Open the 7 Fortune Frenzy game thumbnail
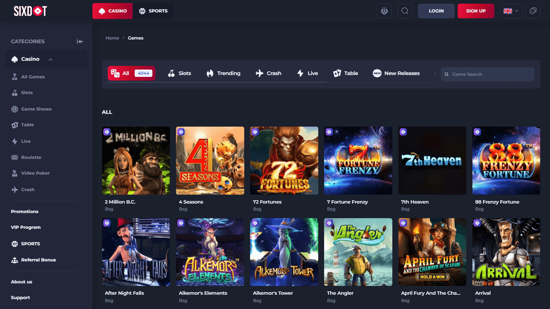 point(358,161)
